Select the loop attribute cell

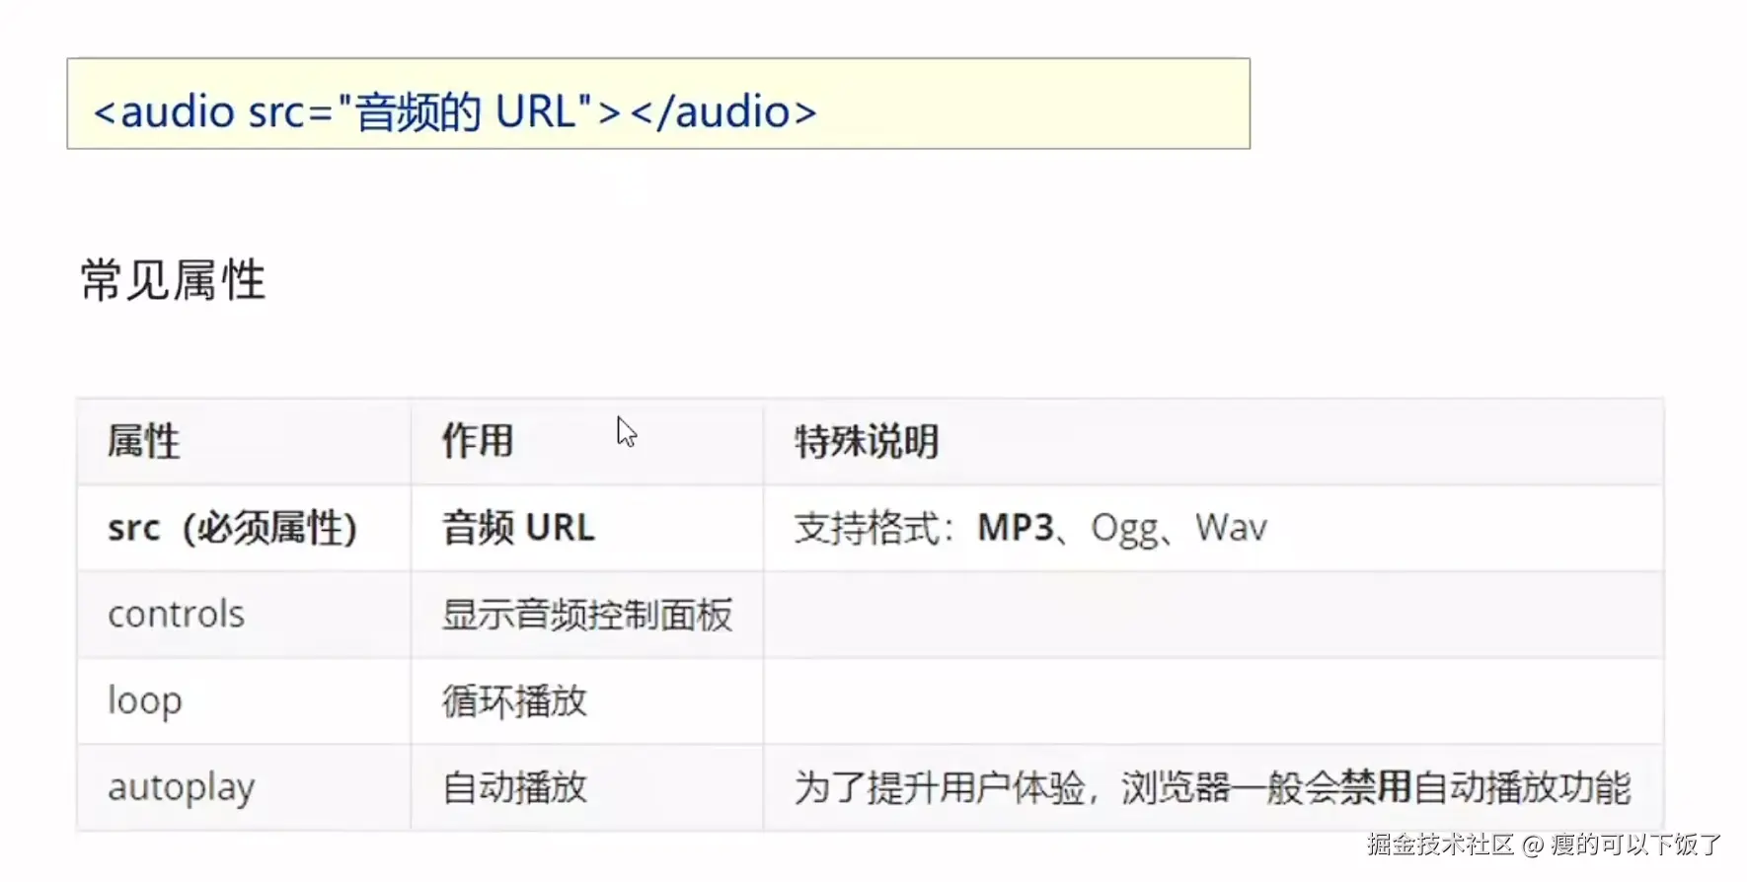pos(145,700)
